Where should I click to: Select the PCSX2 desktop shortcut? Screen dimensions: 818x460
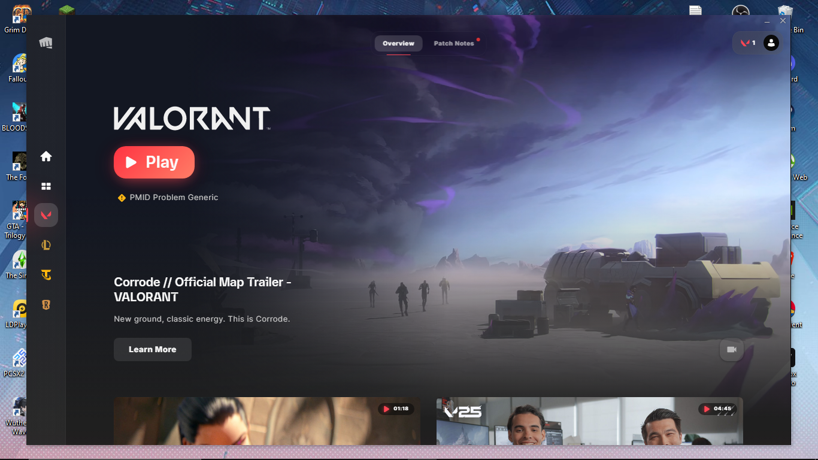coord(15,363)
